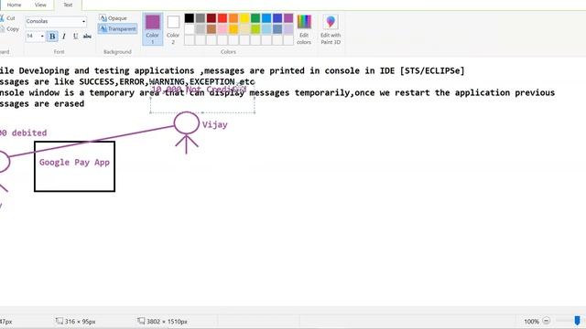Screen dimensions: 586x329
Task: Pick the rose pink color swatch
Action: point(222,29)
